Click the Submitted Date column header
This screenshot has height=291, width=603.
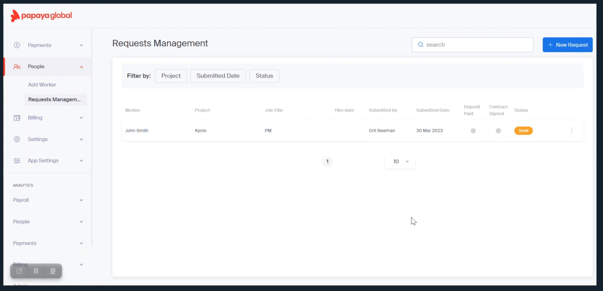pos(433,110)
